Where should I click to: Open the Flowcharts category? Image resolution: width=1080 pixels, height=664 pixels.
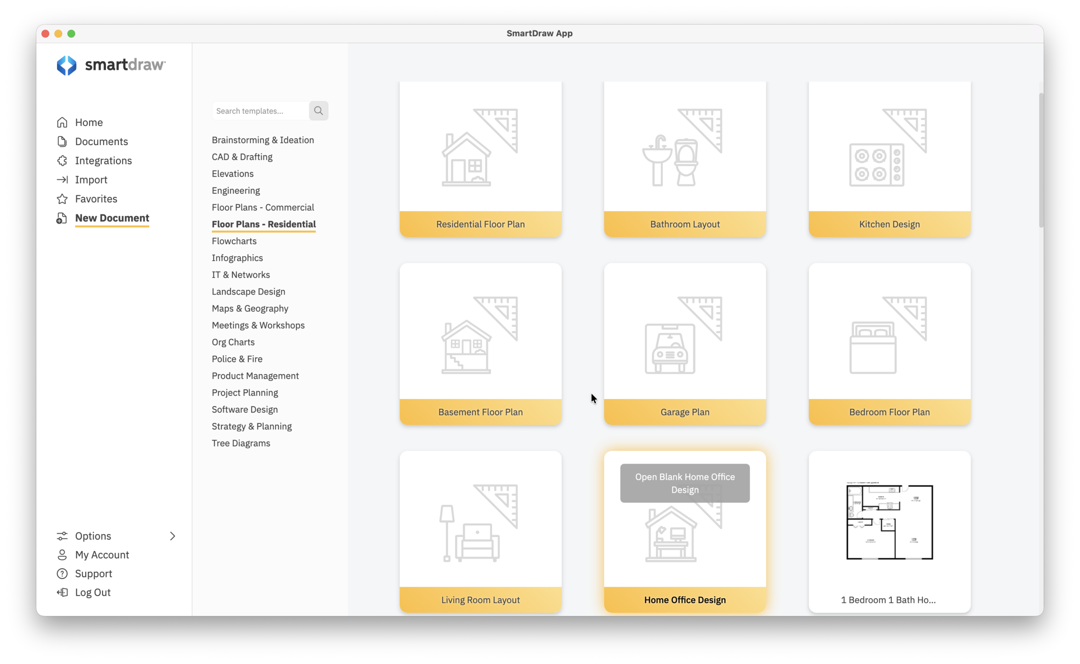(234, 241)
